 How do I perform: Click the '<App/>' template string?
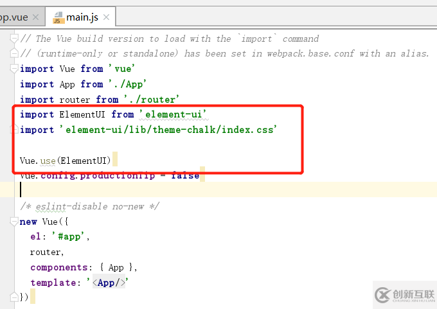tap(109, 283)
